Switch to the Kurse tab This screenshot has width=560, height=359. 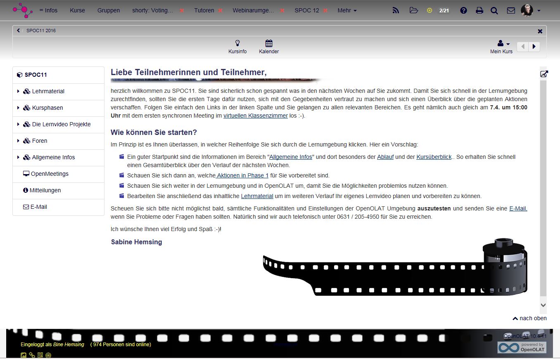click(77, 10)
